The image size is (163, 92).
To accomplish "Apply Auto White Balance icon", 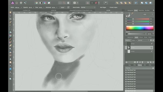I will click(x=49, y=3).
